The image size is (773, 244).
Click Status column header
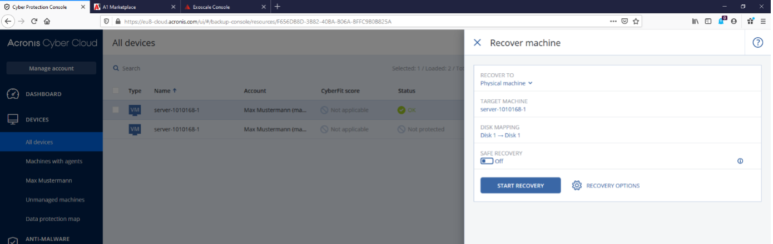click(407, 90)
